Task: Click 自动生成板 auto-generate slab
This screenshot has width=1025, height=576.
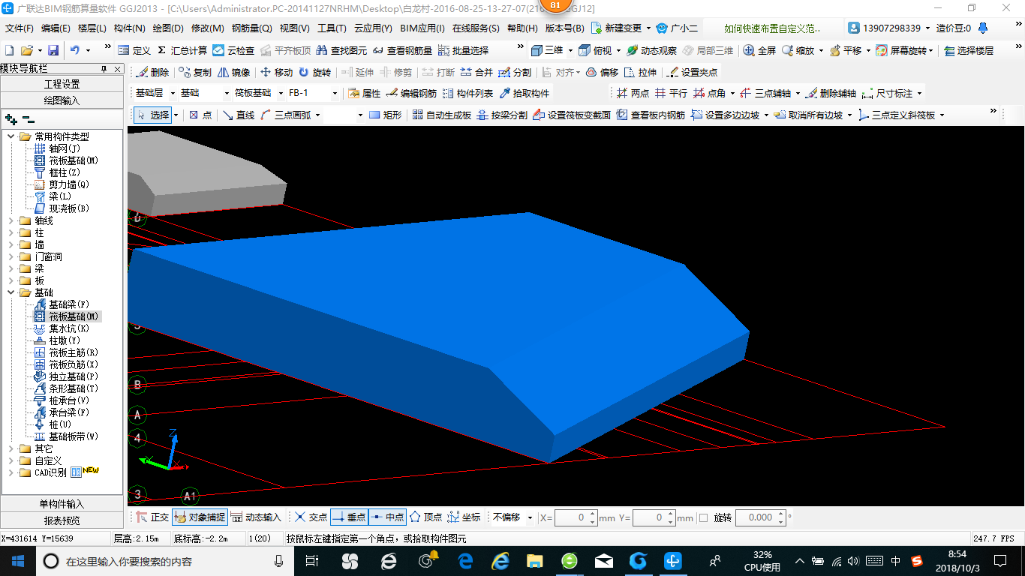Action: 442,115
